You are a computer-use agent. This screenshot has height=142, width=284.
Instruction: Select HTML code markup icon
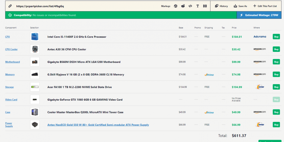pos(190,6)
